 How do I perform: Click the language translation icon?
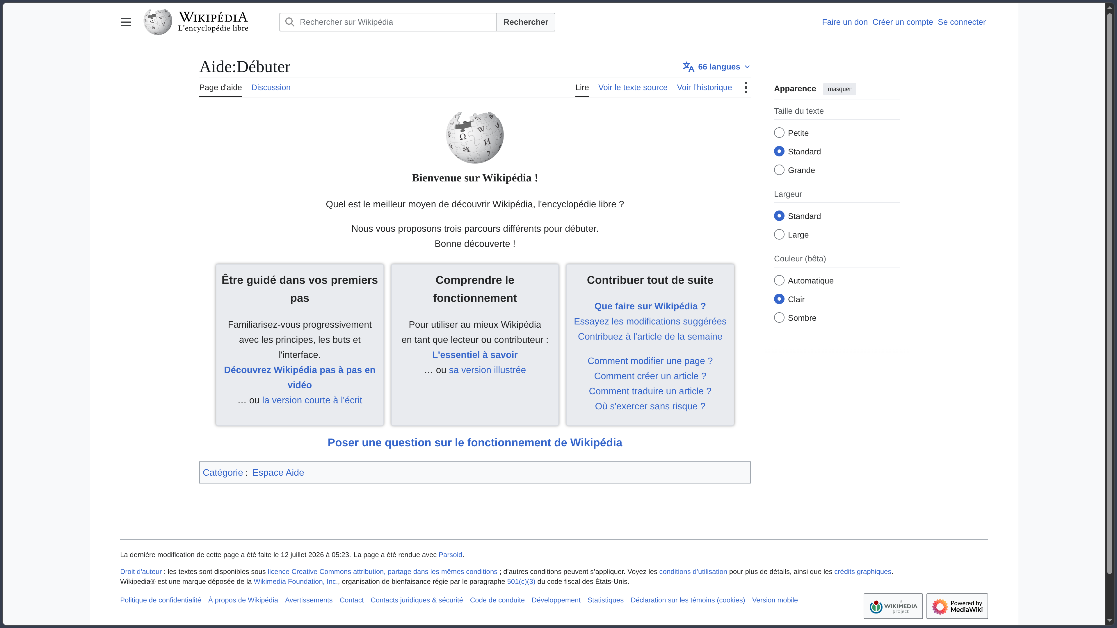[x=688, y=67]
